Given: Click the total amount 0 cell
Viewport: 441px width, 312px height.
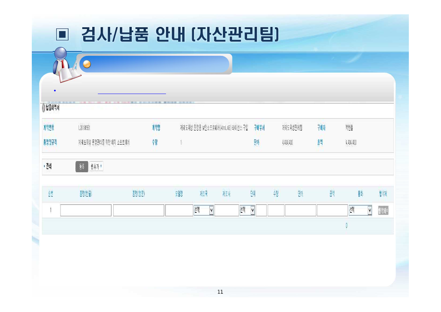Looking at the screenshot, I should [x=346, y=225].
